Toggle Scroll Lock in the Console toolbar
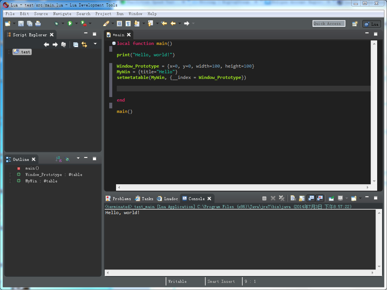This screenshot has width=387, height=290. tap(302, 198)
